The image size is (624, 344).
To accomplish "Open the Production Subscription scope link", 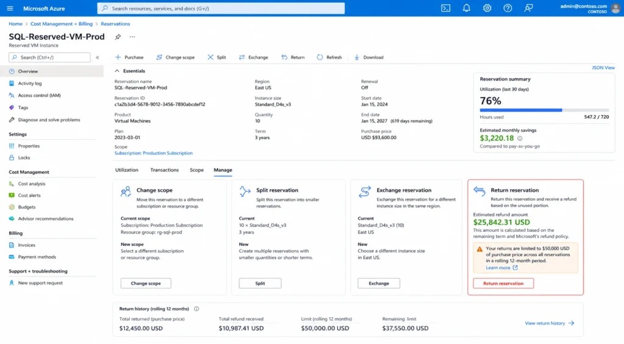I will [x=153, y=153].
